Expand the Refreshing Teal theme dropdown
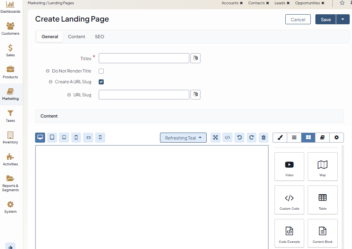This screenshot has height=249, width=352. click(183, 138)
